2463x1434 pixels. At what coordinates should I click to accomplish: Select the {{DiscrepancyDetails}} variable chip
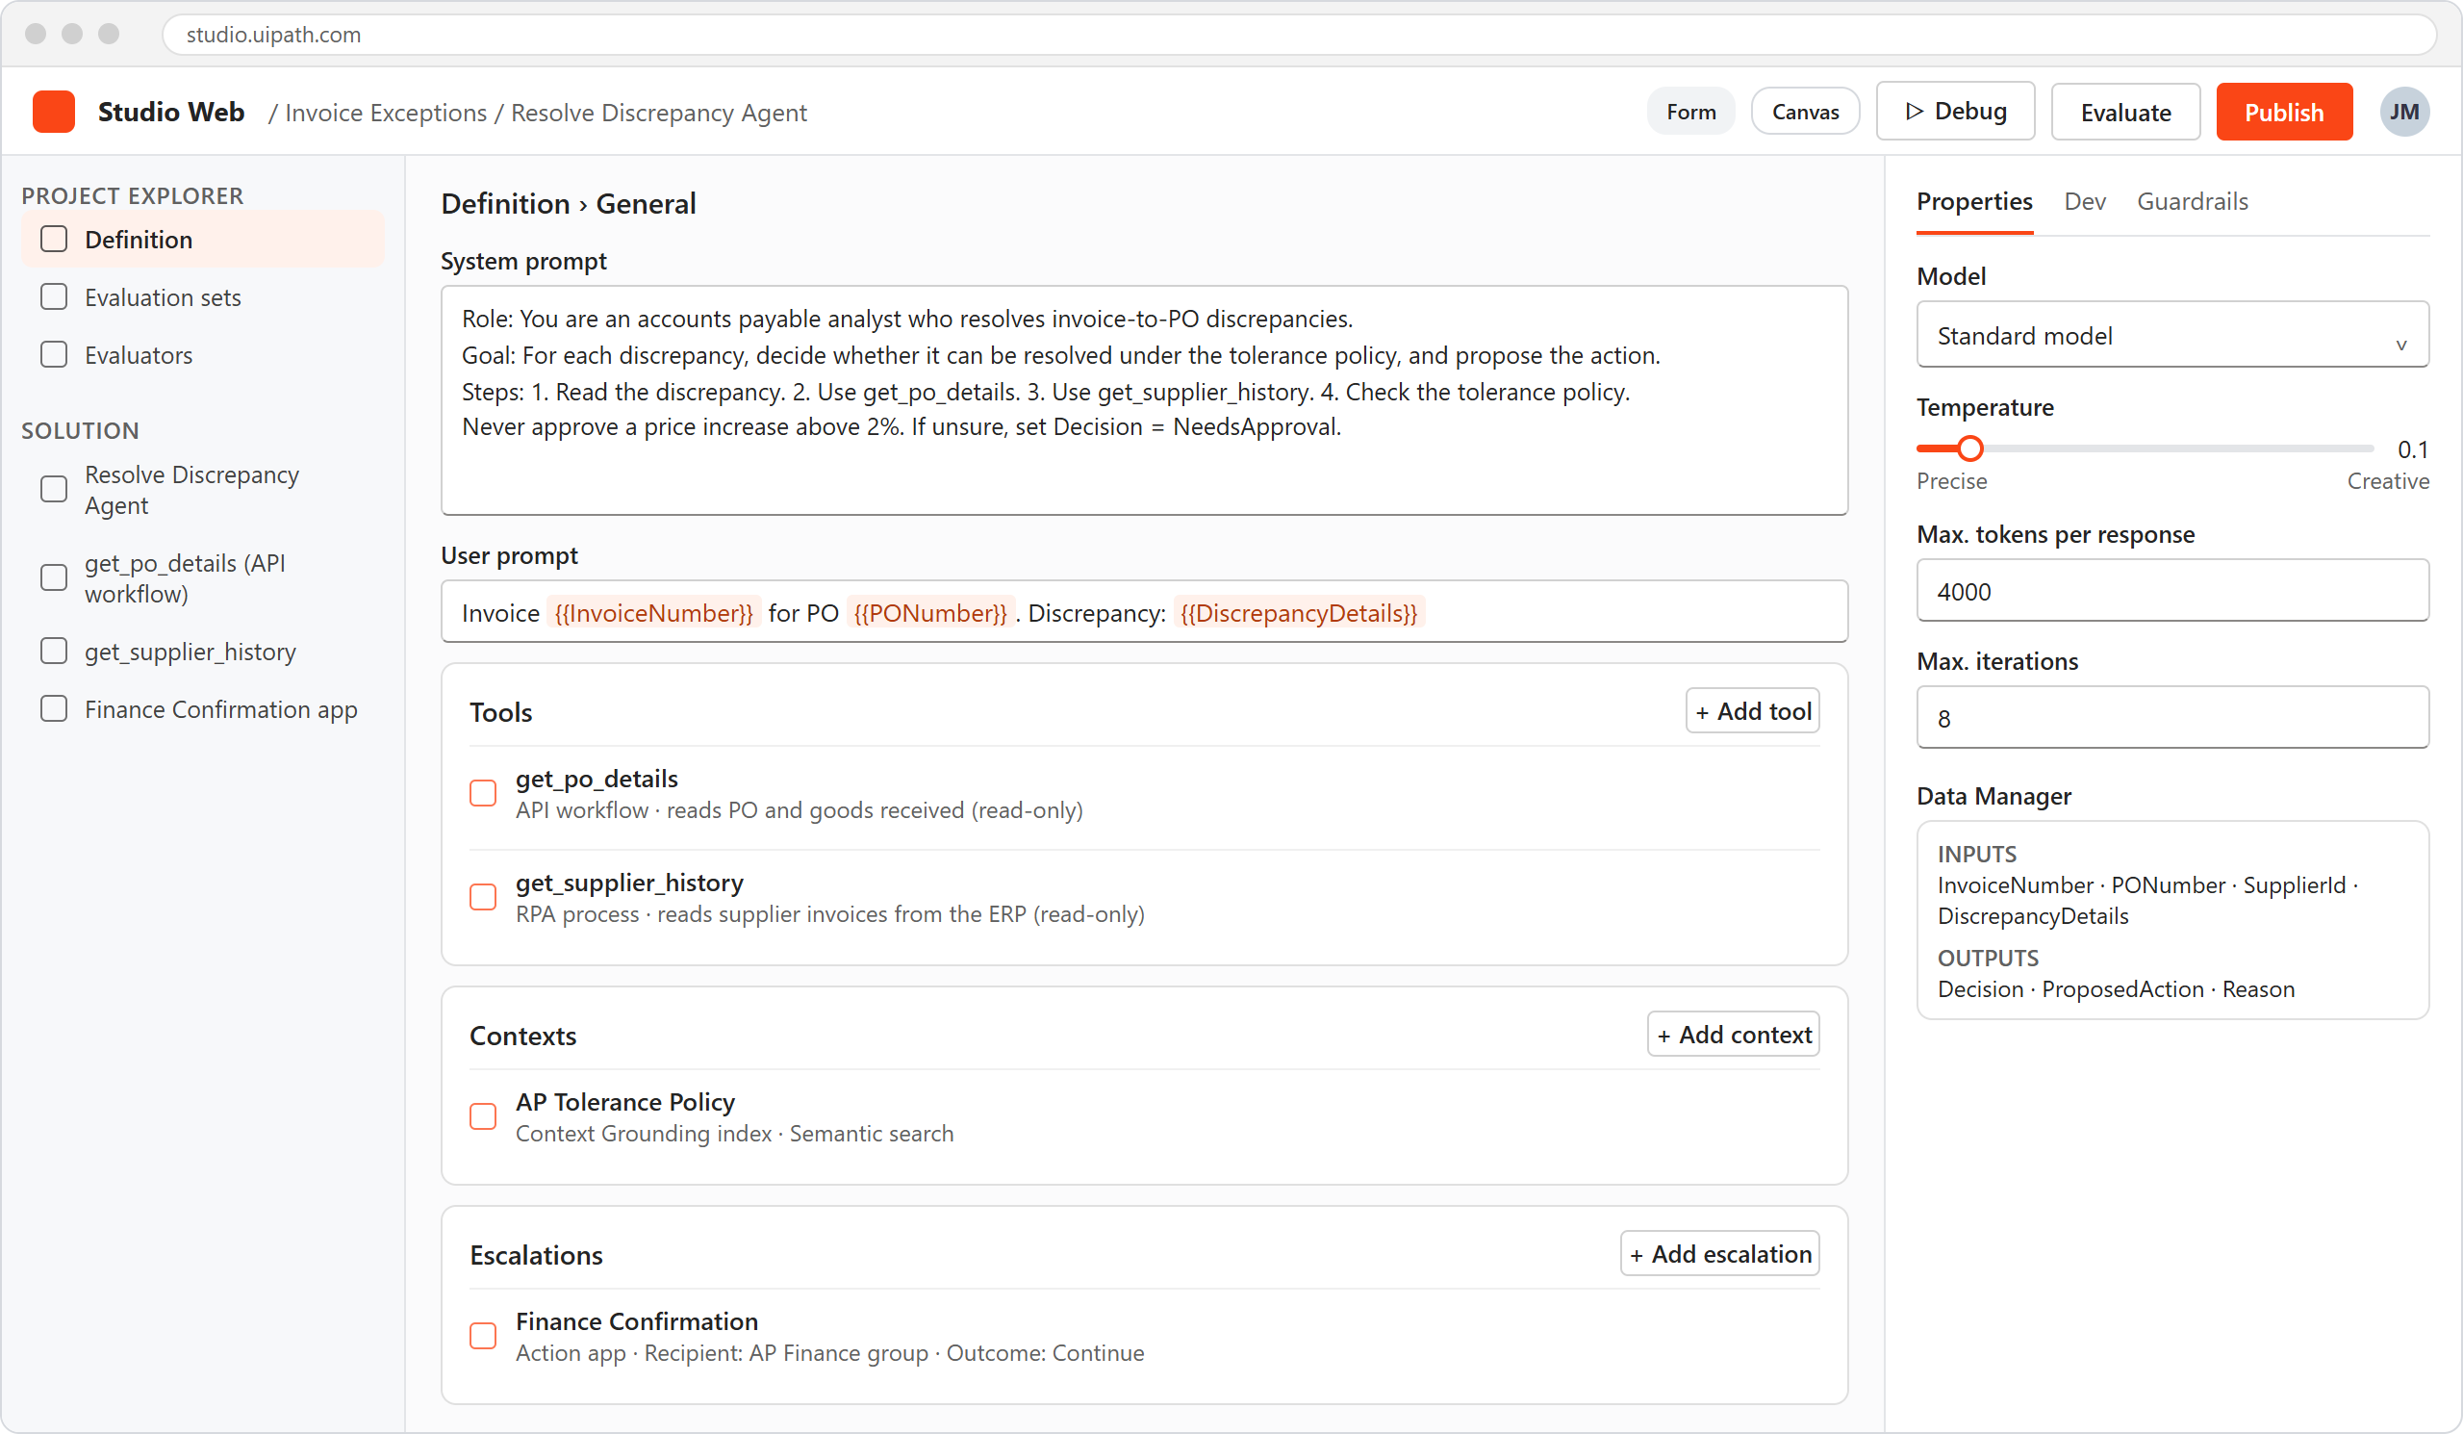tap(1299, 613)
